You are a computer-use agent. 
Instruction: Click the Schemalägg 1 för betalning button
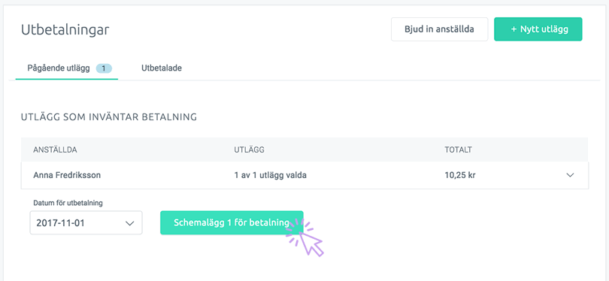tap(232, 223)
